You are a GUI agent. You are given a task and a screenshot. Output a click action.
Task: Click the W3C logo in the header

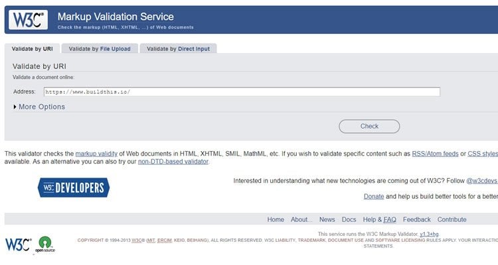tap(28, 20)
